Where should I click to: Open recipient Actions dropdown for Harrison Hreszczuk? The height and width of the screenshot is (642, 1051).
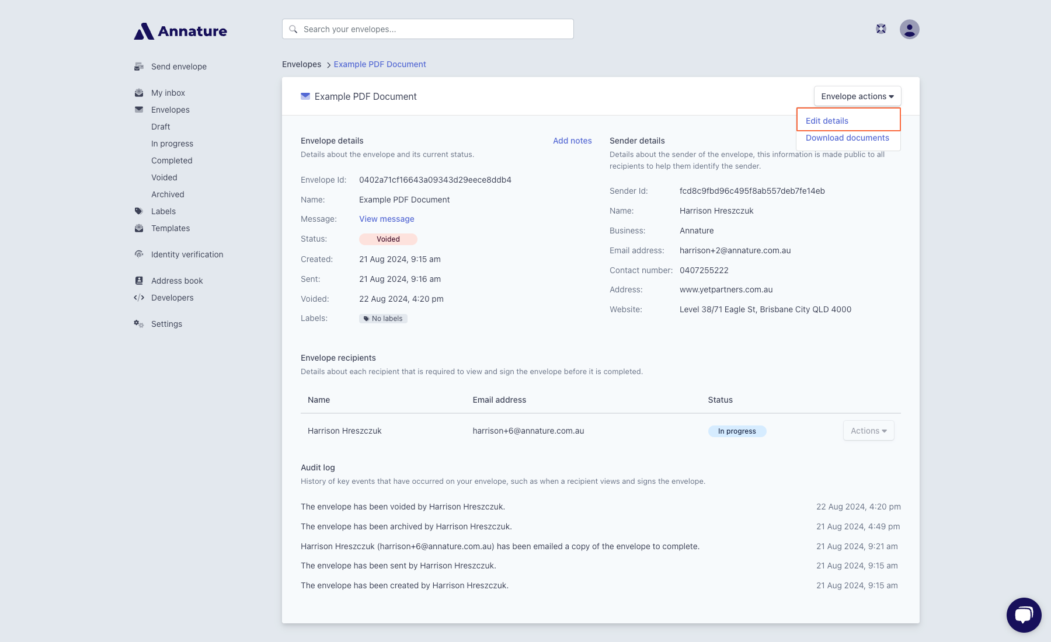pos(868,431)
